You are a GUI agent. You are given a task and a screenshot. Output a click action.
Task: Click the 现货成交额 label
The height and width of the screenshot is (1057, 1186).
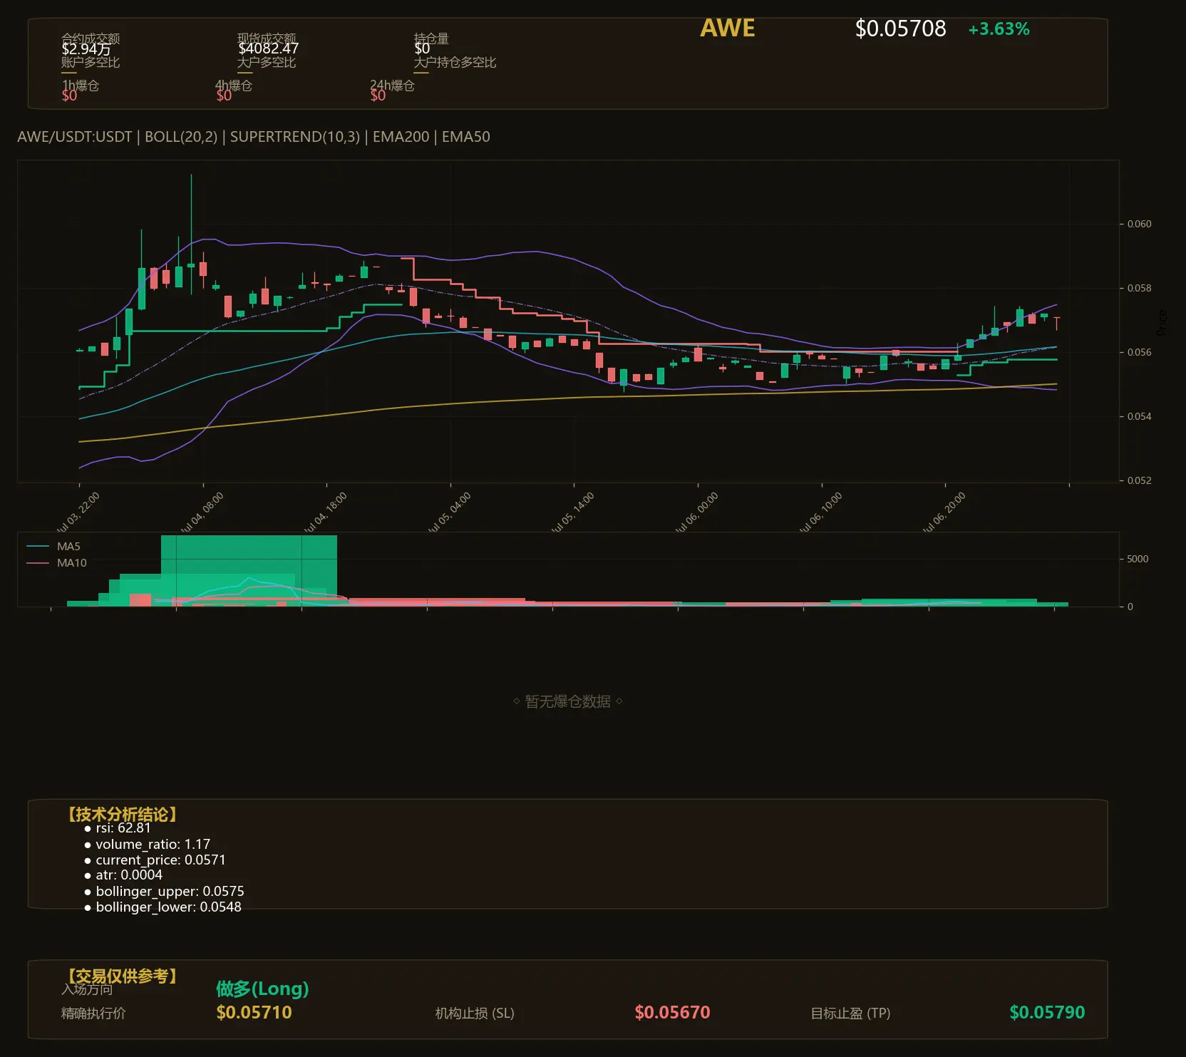click(x=267, y=38)
